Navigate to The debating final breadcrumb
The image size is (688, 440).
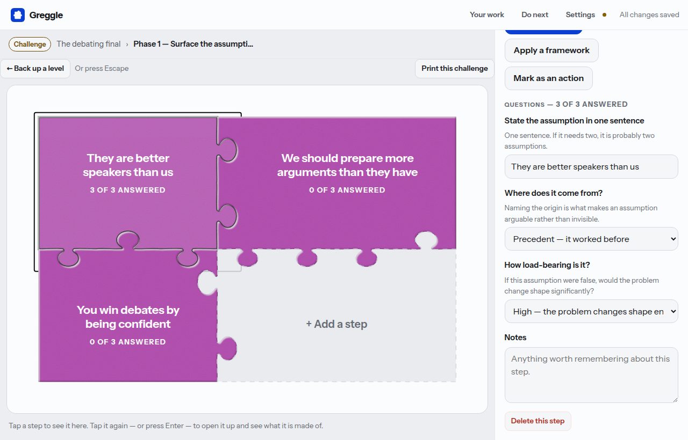[89, 44]
